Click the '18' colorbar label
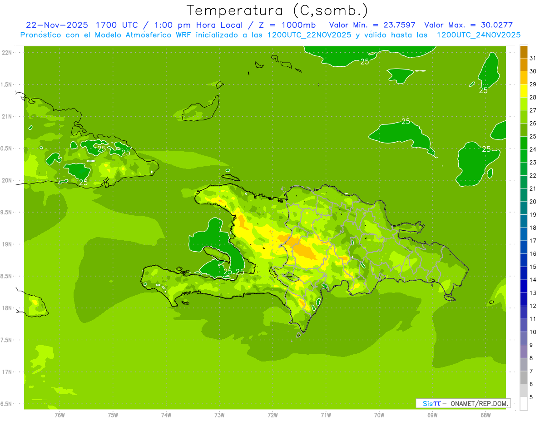This screenshot has height=421, width=545. pyautogui.click(x=533, y=228)
